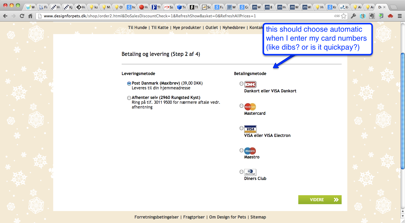Open the owl extension icon
Screen dimensions: 405x223
[x=363, y=16]
